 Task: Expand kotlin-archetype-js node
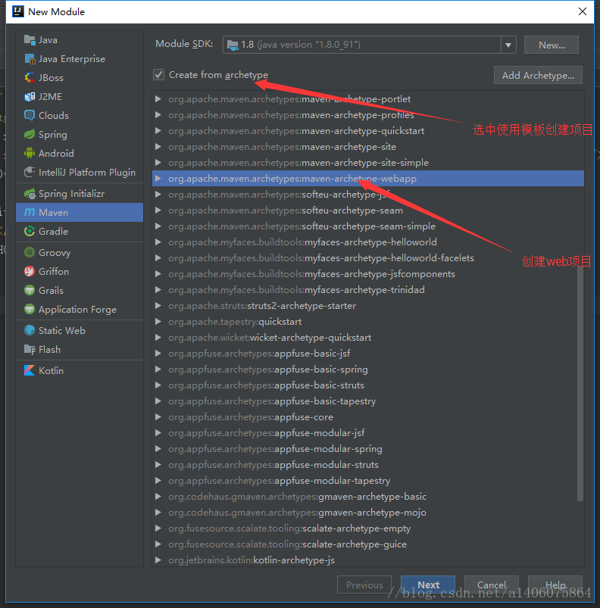pyautogui.click(x=158, y=560)
